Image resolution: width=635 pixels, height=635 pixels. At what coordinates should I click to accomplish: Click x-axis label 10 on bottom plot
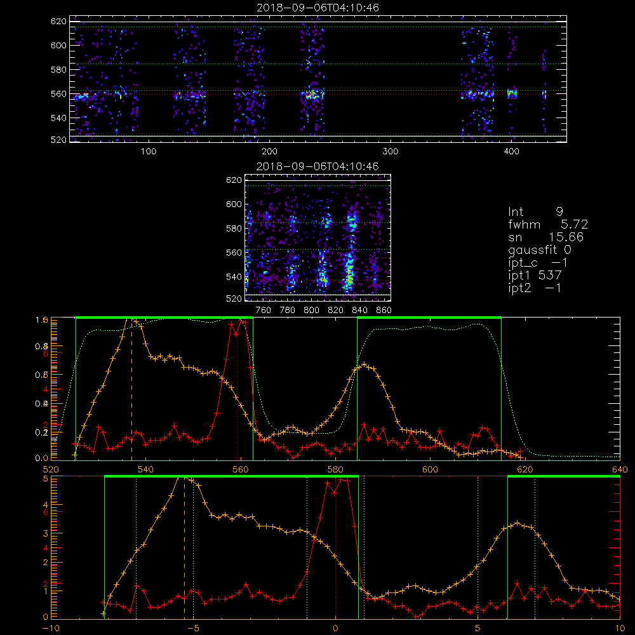tap(620, 629)
